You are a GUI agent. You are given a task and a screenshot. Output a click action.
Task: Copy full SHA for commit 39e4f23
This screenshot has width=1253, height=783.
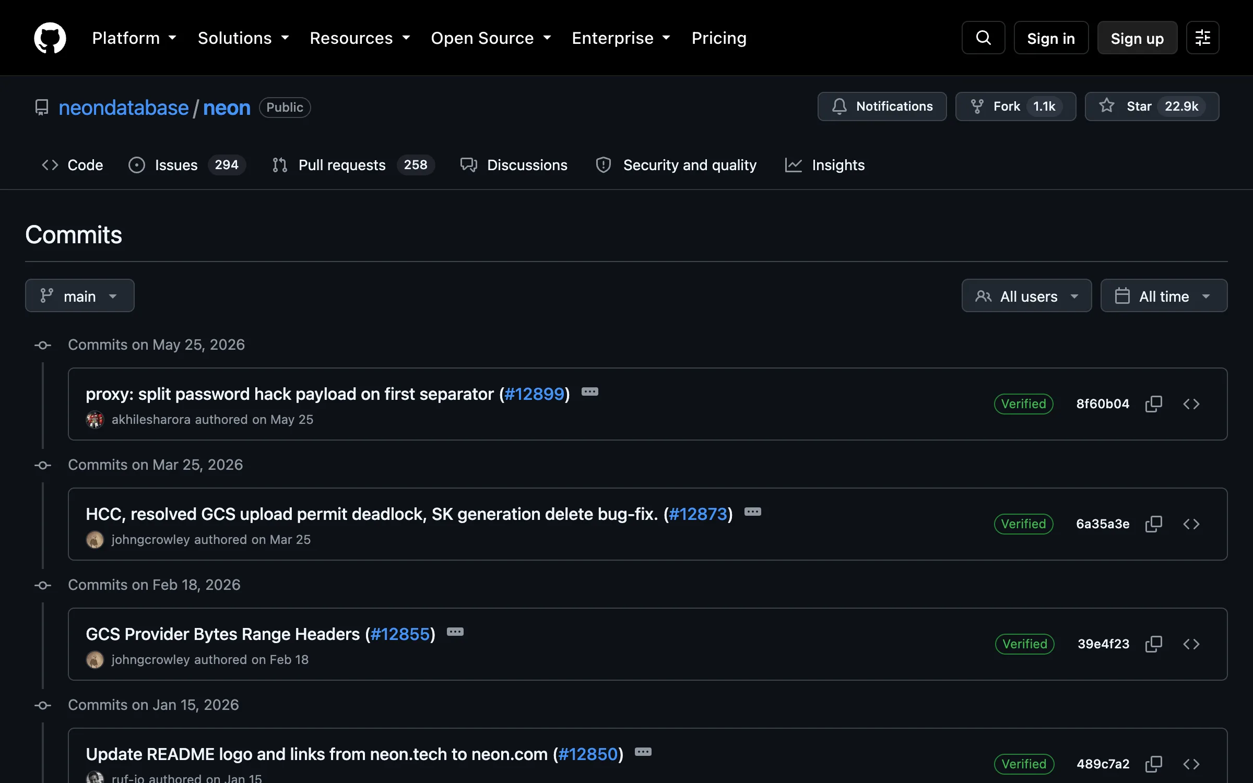[x=1153, y=644]
